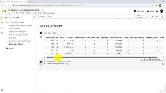
Task: Run the dataset.drop code cell
Action: [41, 62]
